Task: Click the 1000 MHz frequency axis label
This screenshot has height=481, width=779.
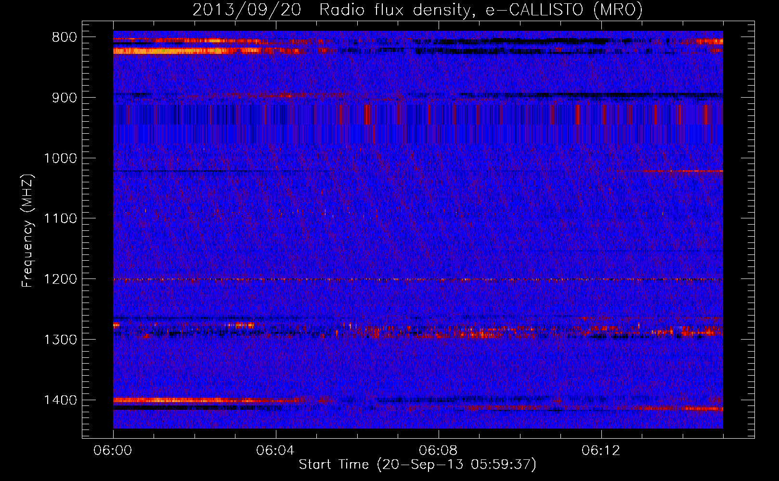Action: pos(60,158)
